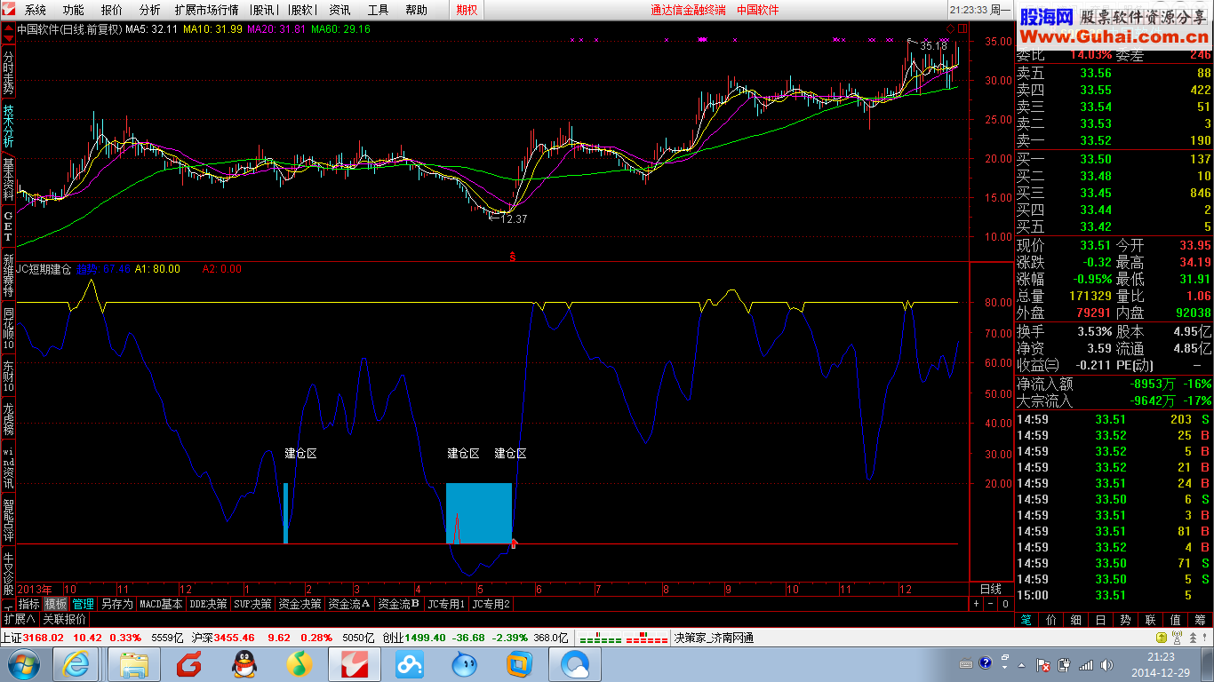The width and height of the screenshot is (1214, 682).
Task: Click 另存为 template button
Action: 116,604
